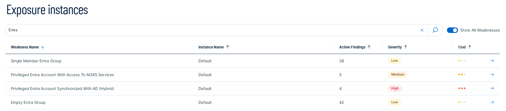Select Privileged Entra Account Synchronized With AD
This screenshot has width=506, height=111.
pos(62,89)
